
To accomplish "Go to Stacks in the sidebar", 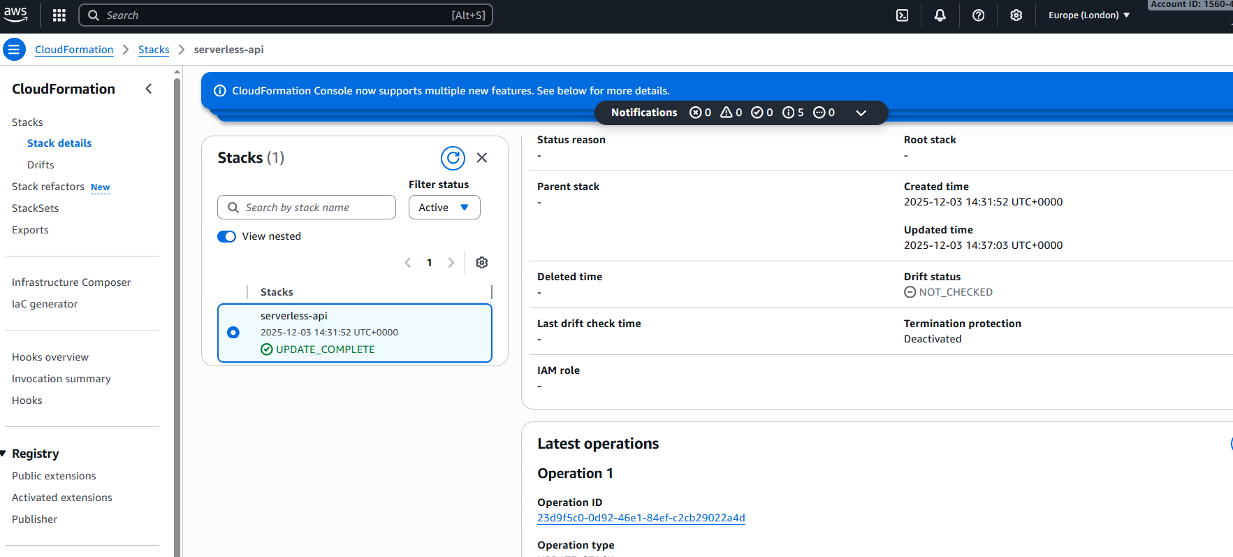I will [x=27, y=122].
